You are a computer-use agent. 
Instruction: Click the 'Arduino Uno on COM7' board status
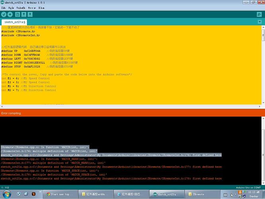pyautogui.click(x=248, y=187)
